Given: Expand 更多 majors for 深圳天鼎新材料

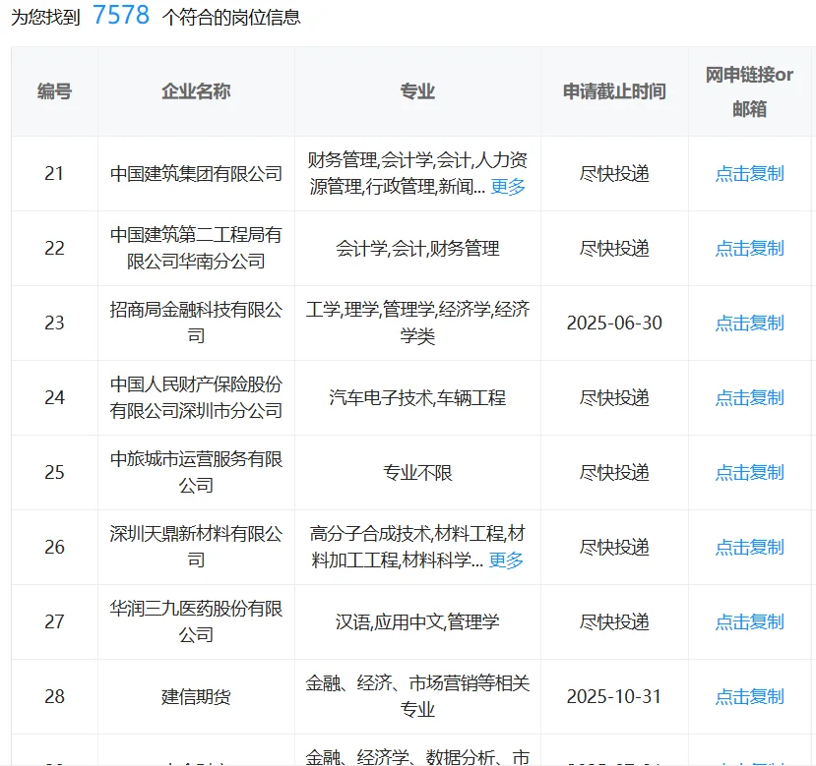Looking at the screenshot, I should coord(506,560).
